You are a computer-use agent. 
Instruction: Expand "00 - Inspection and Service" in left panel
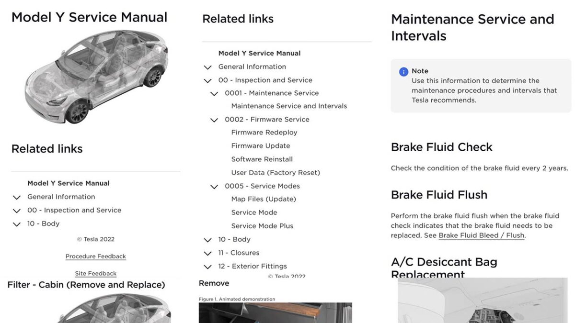pyautogui.click(x=17, y=210)
